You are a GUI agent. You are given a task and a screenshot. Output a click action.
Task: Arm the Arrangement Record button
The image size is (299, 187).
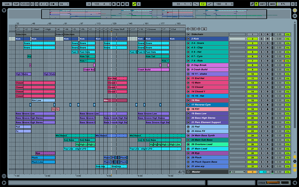click(123, 4)
